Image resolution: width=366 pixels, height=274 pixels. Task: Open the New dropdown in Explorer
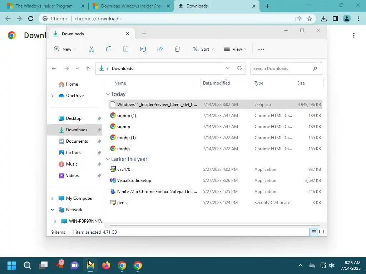click(x=65, y=49)
